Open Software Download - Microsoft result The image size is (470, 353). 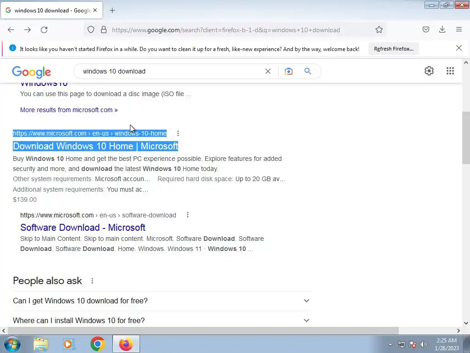point(83,228)
